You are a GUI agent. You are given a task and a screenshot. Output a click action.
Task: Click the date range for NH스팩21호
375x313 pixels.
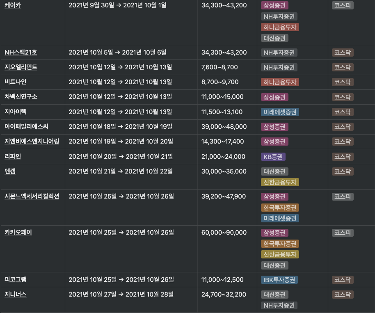pyautogui.click(x=117, y=53)
